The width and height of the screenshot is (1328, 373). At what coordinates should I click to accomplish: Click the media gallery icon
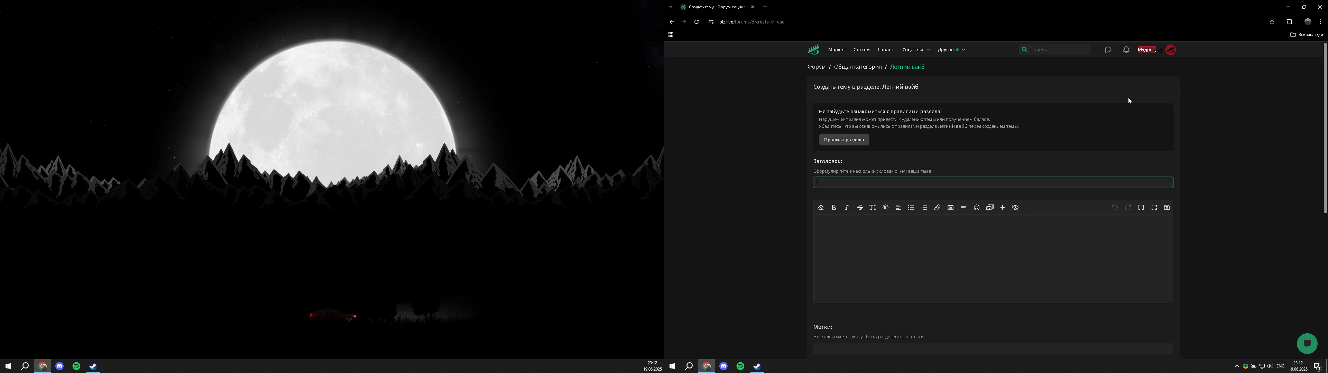pos(990,208)
